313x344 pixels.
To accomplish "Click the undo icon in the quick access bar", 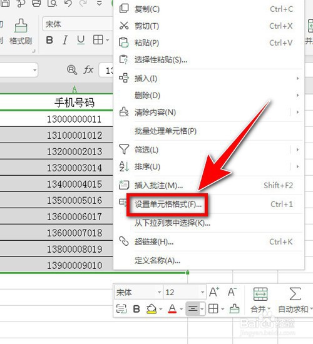I will (68, 3).
